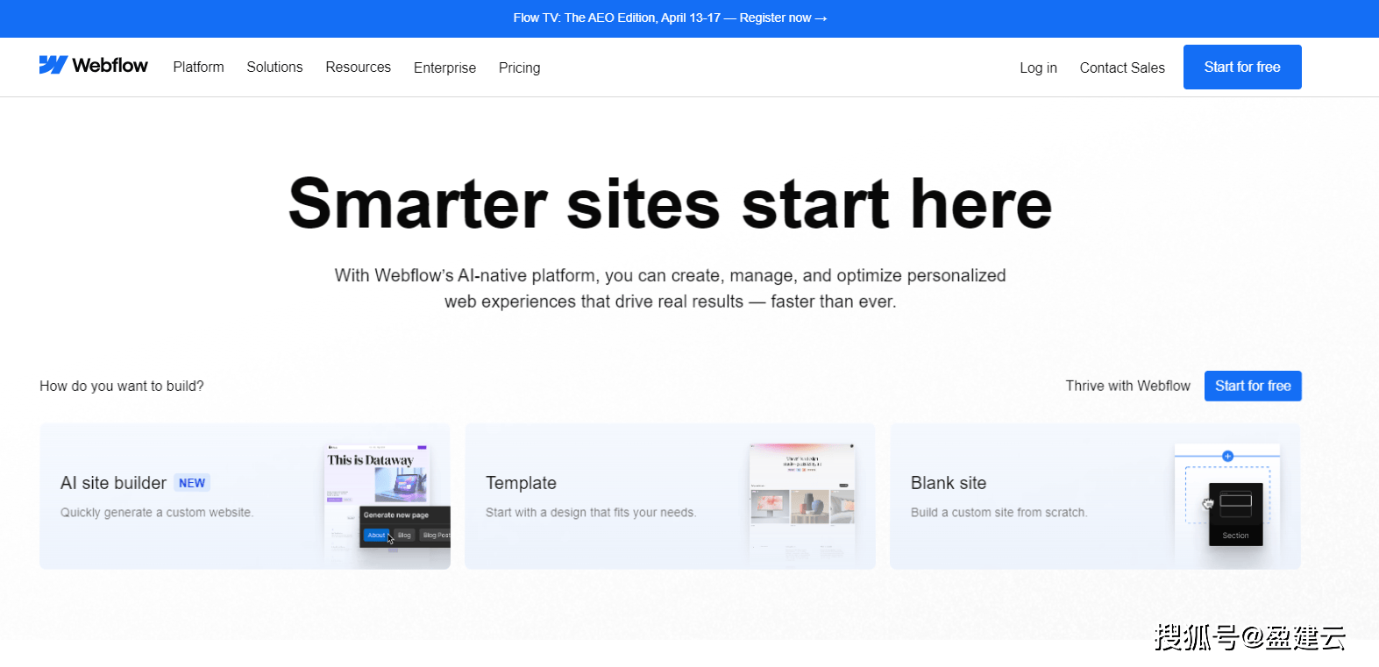Click 'Quickly generate a custom website.' description
This screenshot has height=667, width=1379.
pos(157,513)
